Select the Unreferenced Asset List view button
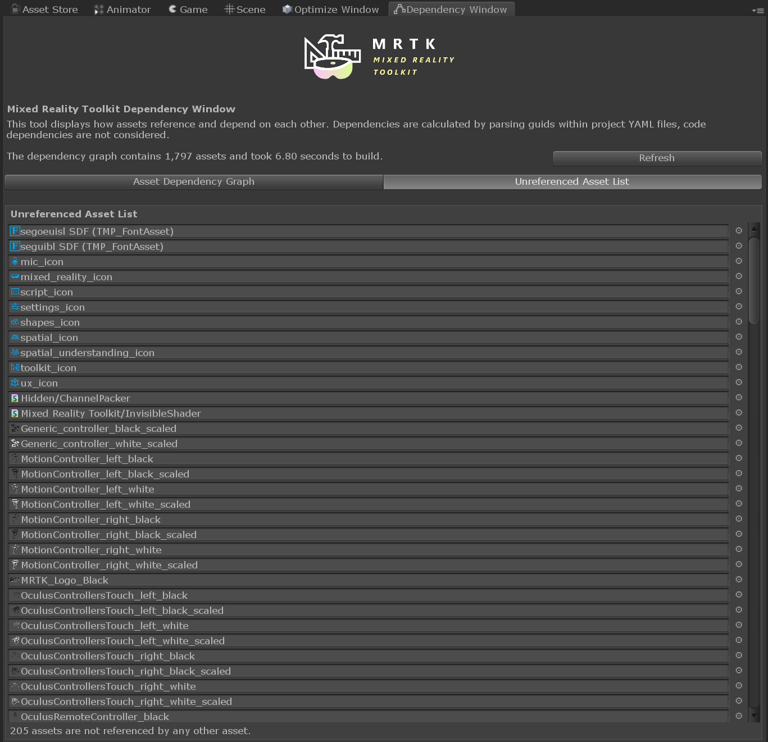Viewport: 768px width, 742px height. 572,181
